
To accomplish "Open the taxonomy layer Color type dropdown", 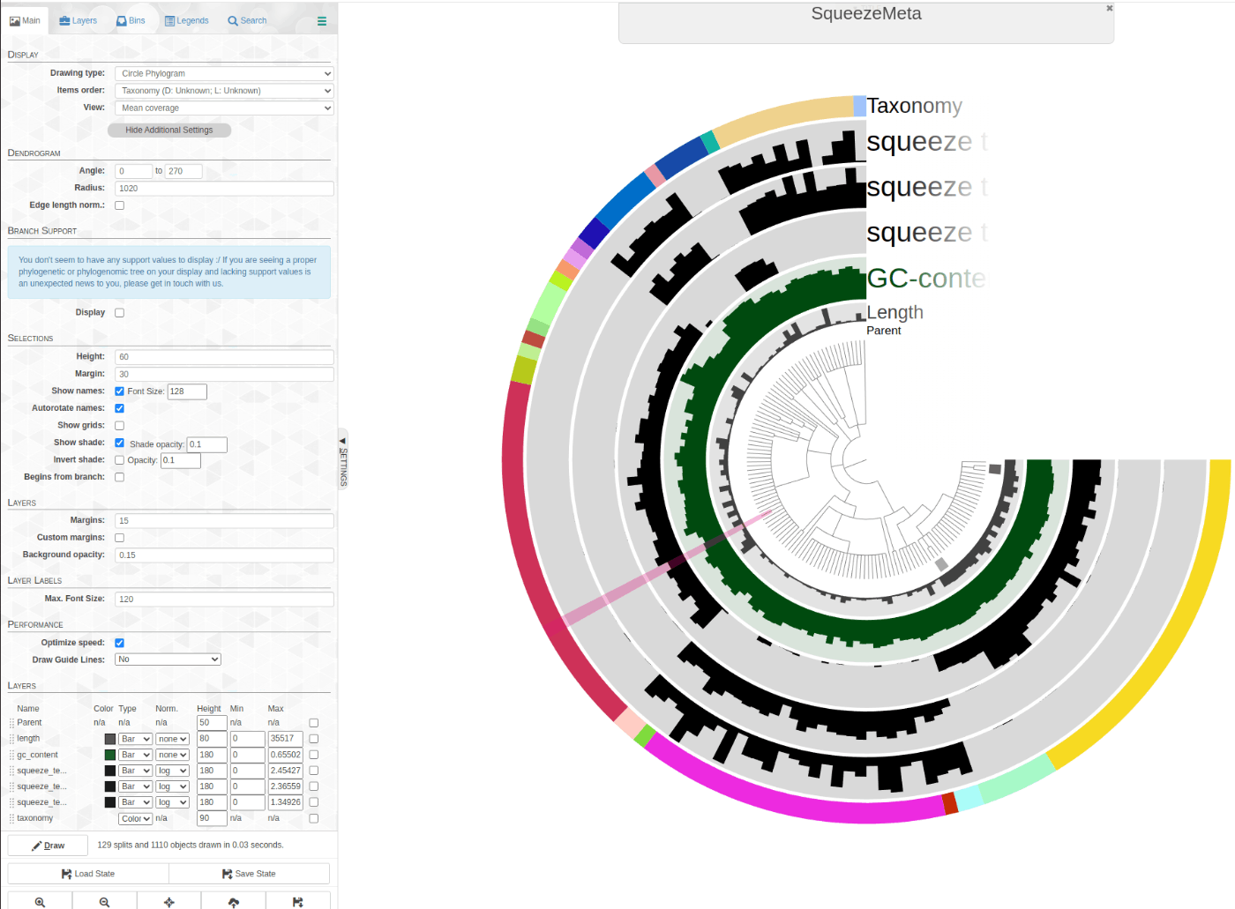I will pyautogui.click(x=136, y=818).
